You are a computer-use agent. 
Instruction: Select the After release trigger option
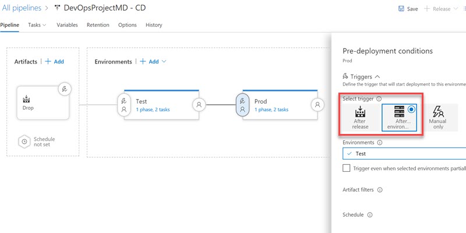(x=360, y=118)
